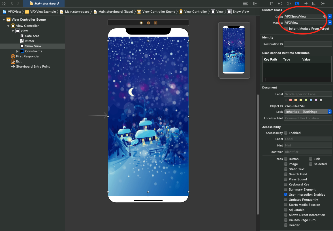
Task: Open the Class dropdown arrow
Action: 330,16
